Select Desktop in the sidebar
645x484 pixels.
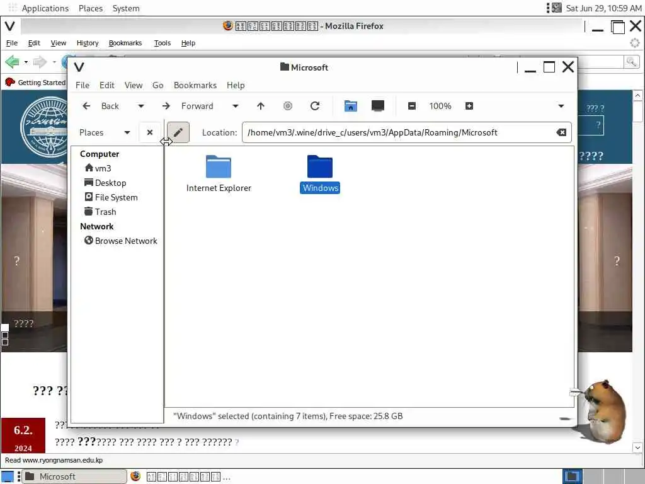point(105,183)
